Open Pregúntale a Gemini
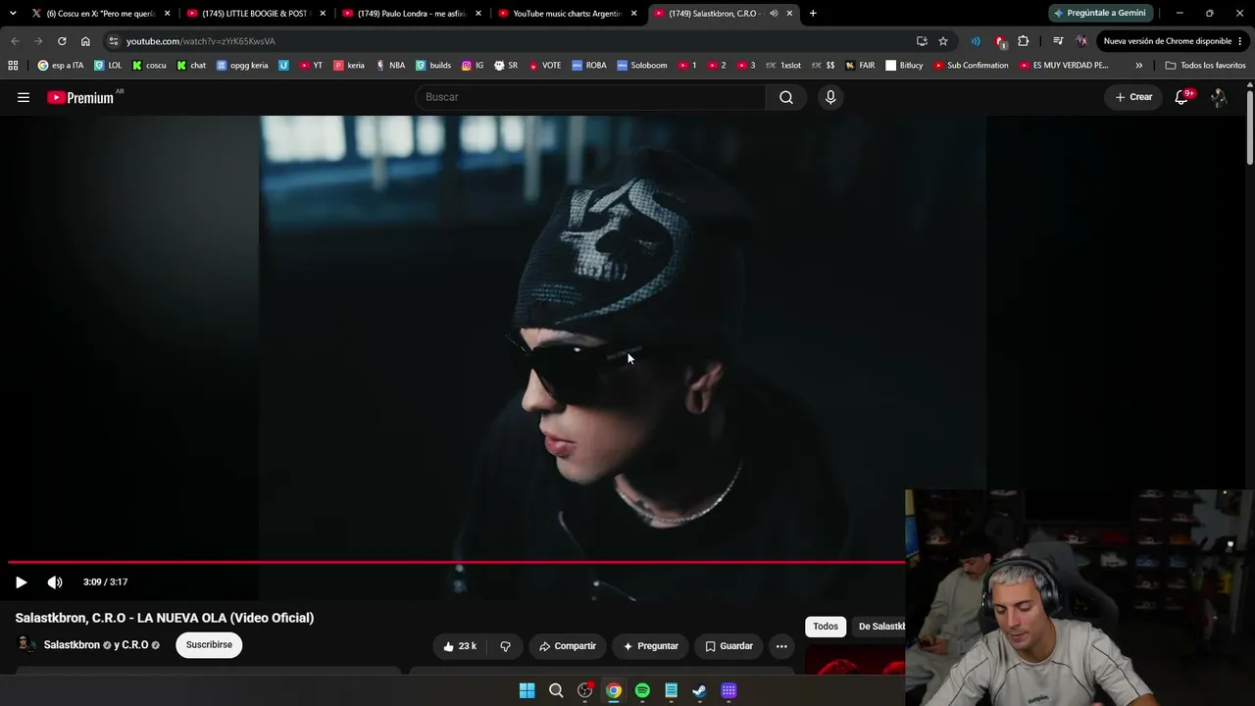Viewport: 1255px width, 706px height. click(1099, 14)
